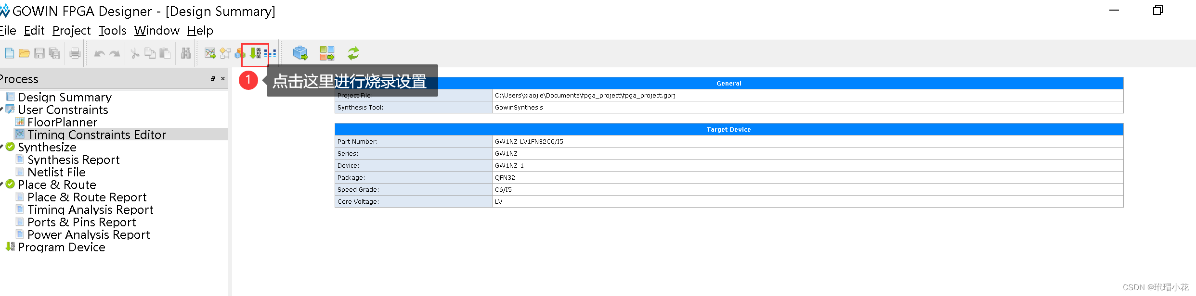
Task: Click the General table header
Action: pos(729,83)
